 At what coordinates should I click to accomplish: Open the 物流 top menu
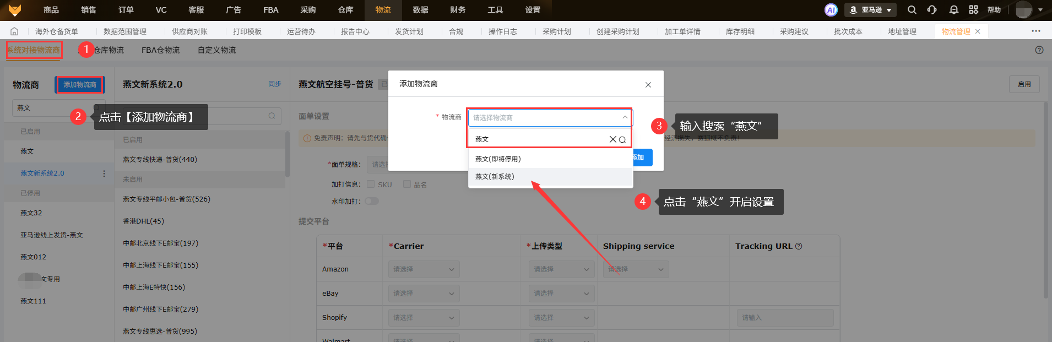click(x=383, y=10)
